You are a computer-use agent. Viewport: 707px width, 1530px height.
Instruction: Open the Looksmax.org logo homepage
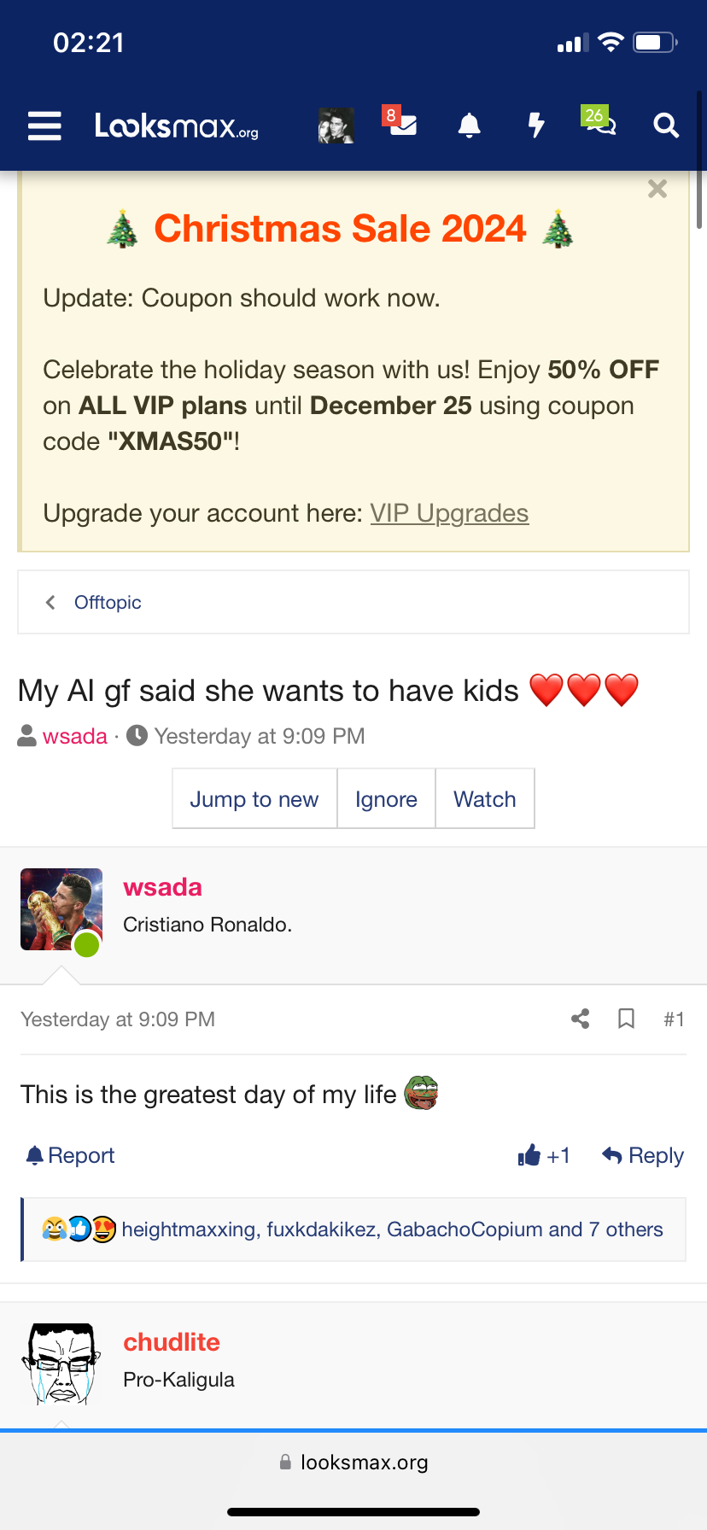click(x=176, y=126)
